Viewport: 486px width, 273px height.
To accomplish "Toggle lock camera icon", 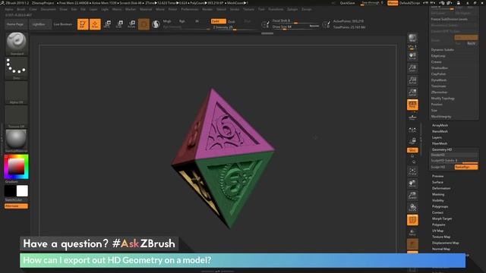I will tap(412, 141).
